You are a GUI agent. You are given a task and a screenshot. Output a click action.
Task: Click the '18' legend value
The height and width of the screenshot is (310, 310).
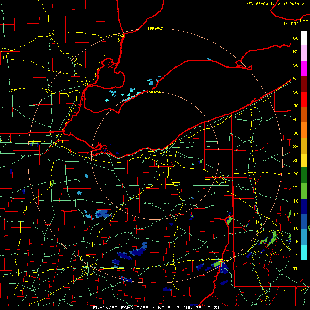pos(296,201)
